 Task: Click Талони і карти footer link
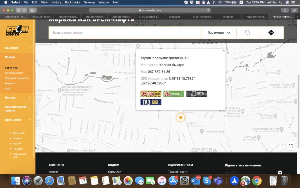coord(178,172)
